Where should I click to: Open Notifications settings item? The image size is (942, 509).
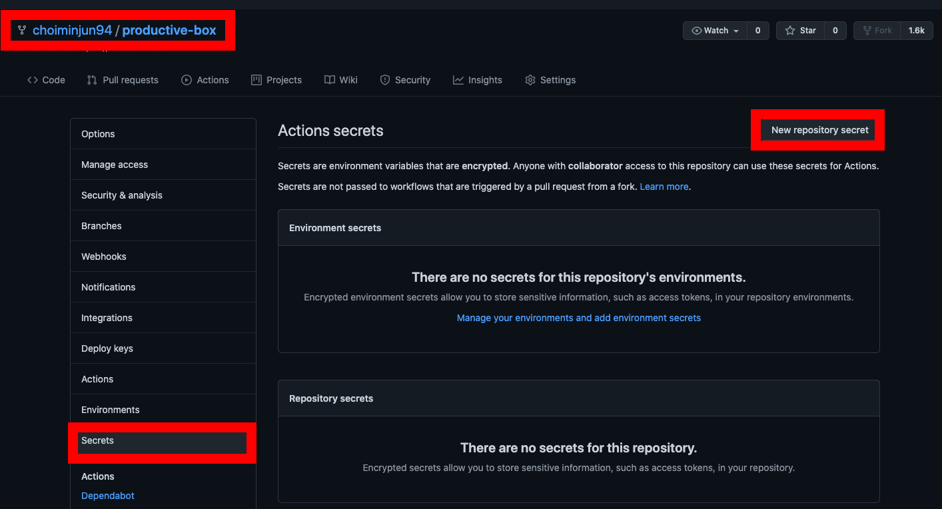[x=163, y=287]
